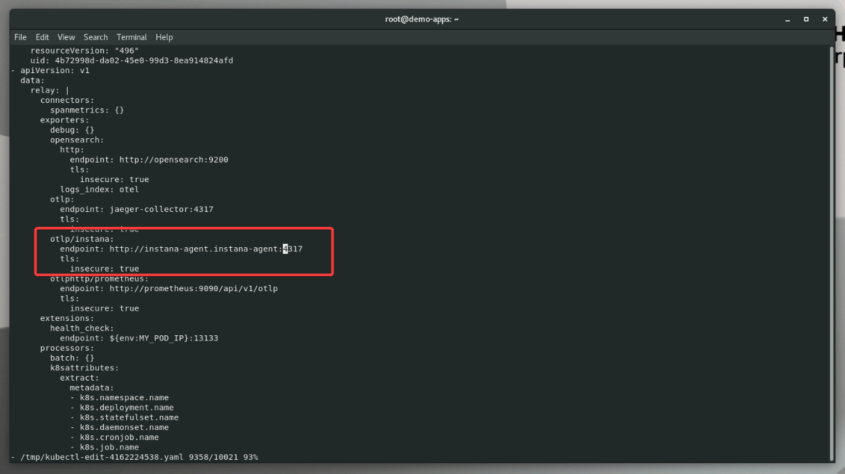Click the prometheus:9090/api/v1/otlp endpoint
845x474 pixels.
pyautogui.click(x=194, y=288)
